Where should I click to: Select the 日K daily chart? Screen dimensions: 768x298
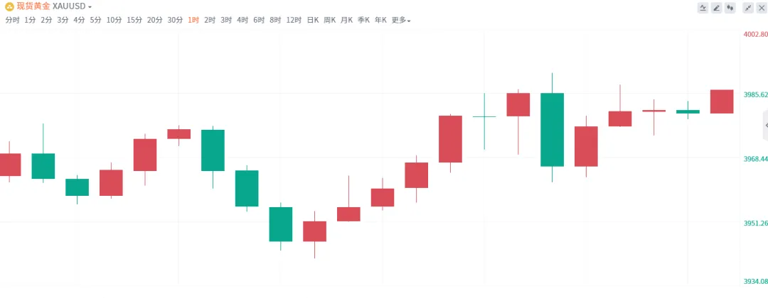(313, 20)
